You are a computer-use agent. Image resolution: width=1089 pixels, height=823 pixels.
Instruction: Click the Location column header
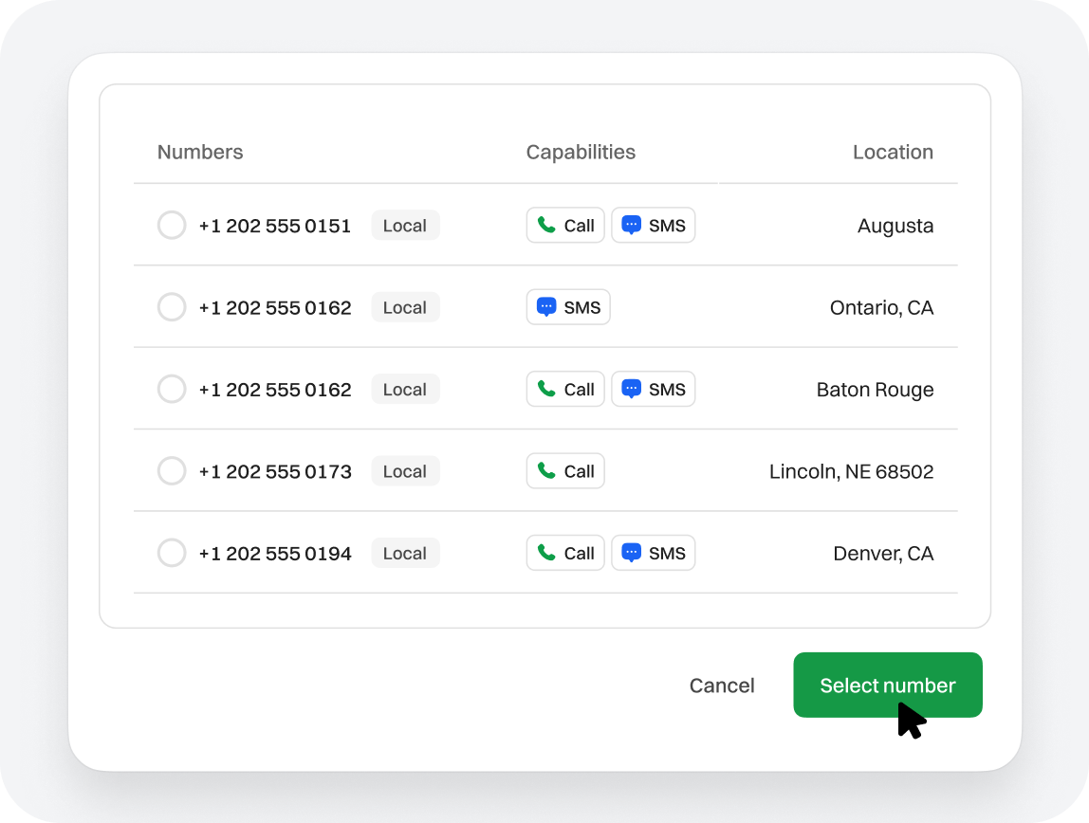point(893,153)
